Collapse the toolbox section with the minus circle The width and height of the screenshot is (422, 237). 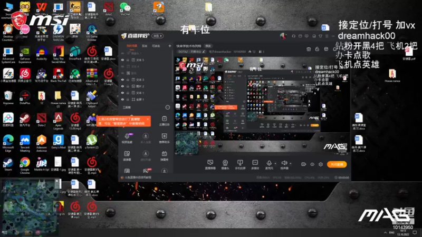click(x=167, y=107)
